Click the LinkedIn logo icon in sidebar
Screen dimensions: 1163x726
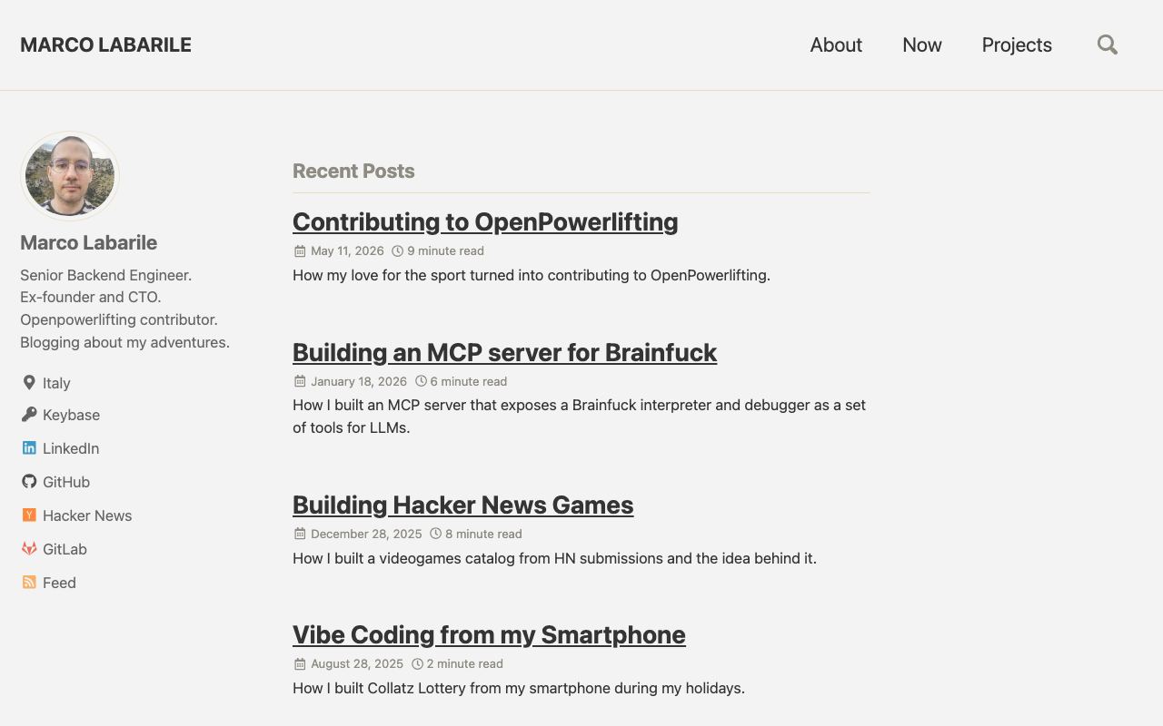pyautogui.click(x=29, y=447)
